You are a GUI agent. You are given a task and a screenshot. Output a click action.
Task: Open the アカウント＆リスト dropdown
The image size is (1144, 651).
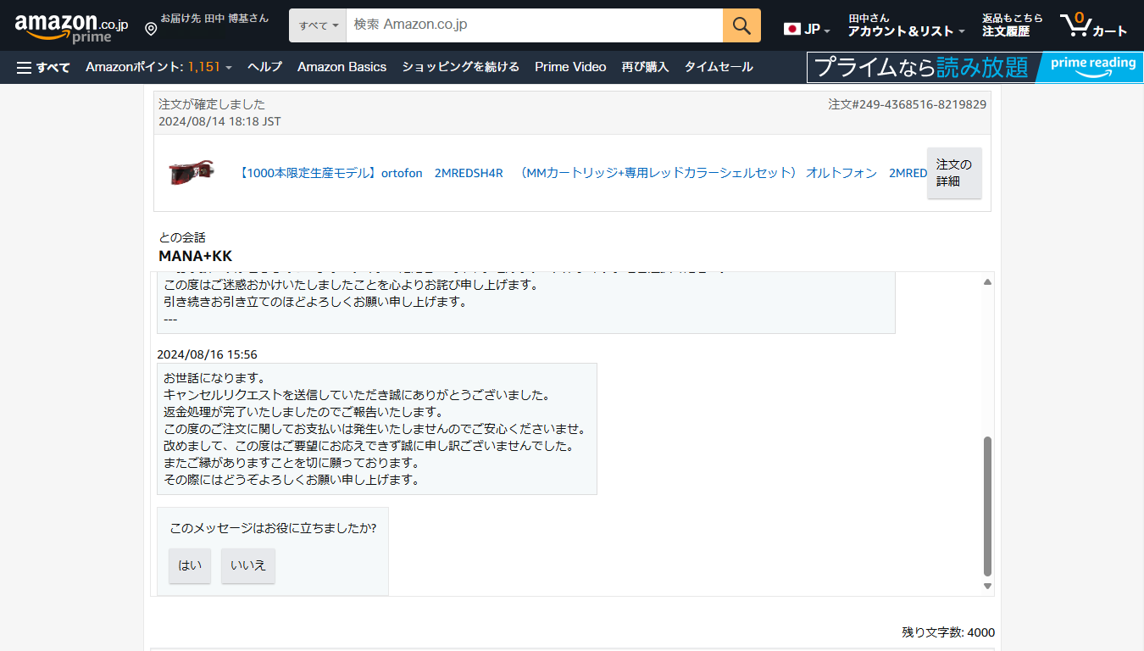click(x=906, y=25)
